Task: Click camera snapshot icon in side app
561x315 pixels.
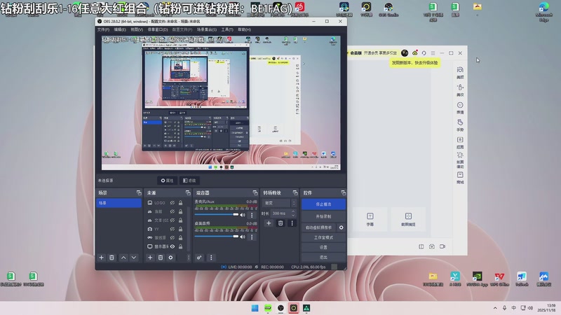Action: coord(432,246)
